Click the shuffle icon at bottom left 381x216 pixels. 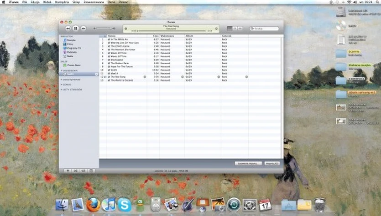pyautogui.click(x=76, y=171)
